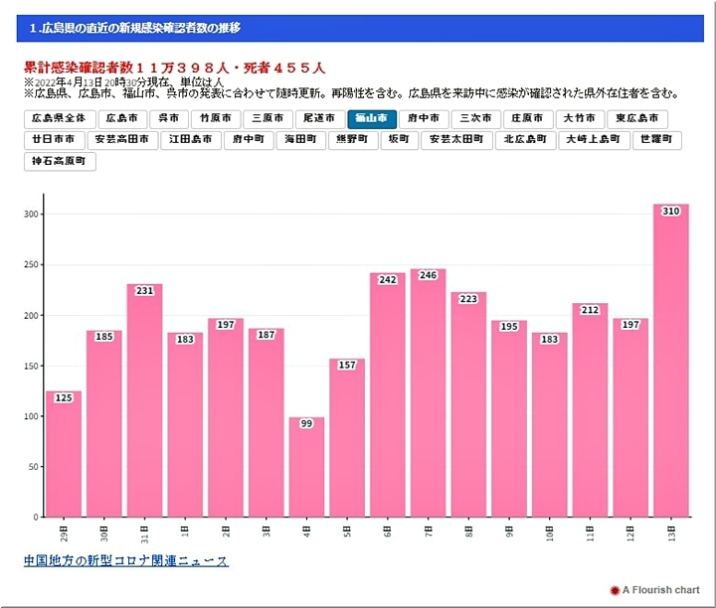Select the 呉市 filter

coord(168,118)
